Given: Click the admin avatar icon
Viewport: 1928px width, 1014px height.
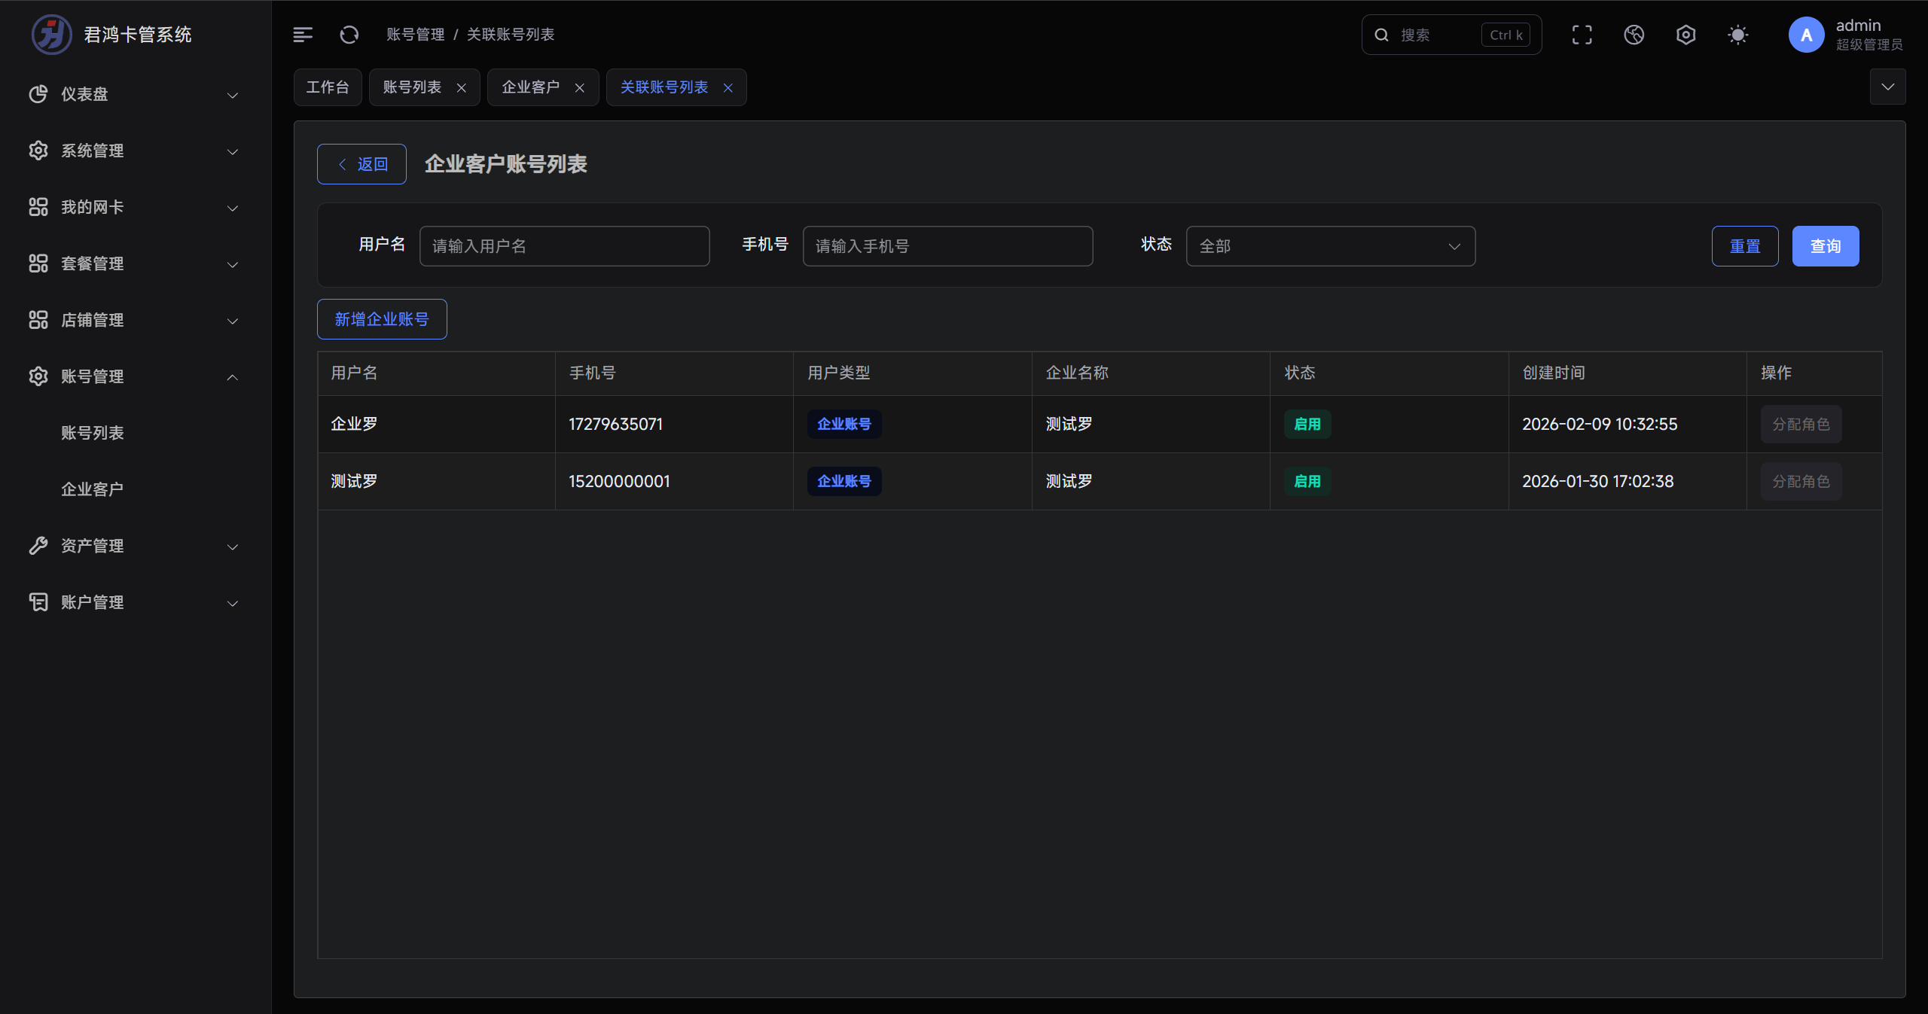Looking at the screenshot, I should (1806, 35).
